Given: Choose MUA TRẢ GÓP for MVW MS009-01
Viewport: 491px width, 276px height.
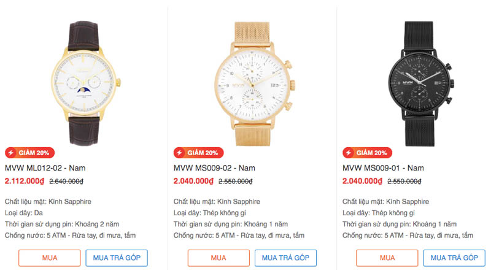Looking at the screenshot, I should tap(454, 258).
